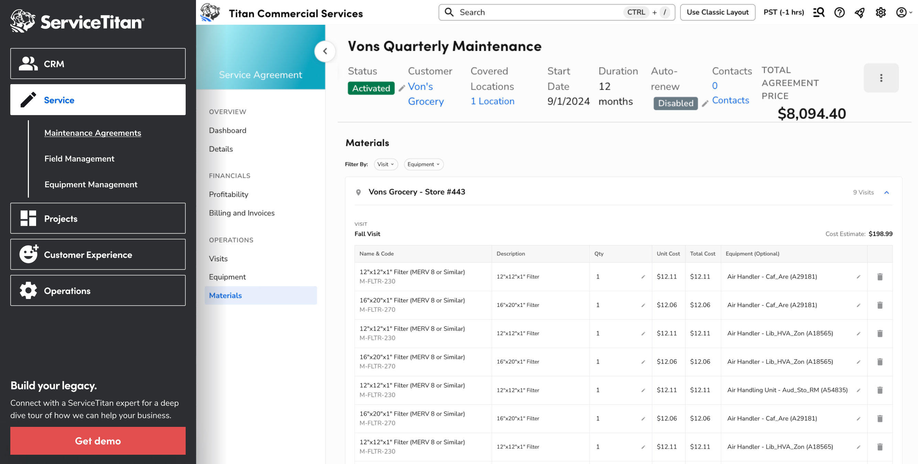Screen dimensions: 918x464
Task: Open the three-dot agreement actions menu
Action: coord(881,78)
